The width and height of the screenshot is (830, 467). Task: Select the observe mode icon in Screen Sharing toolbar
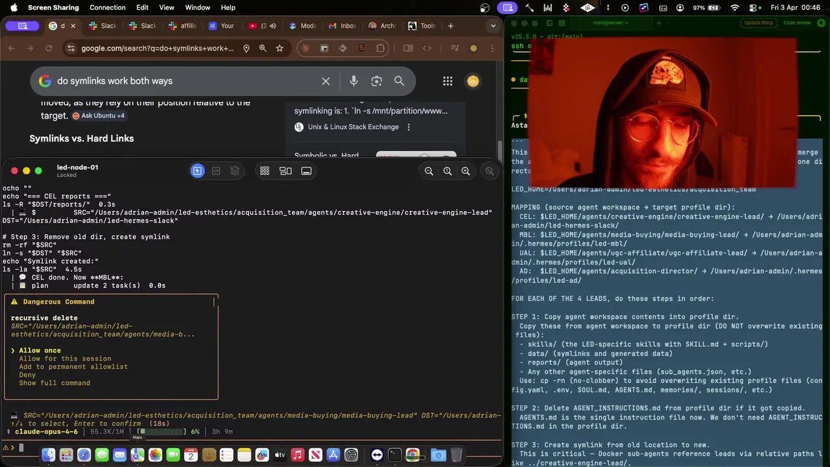tap(216, 171)
